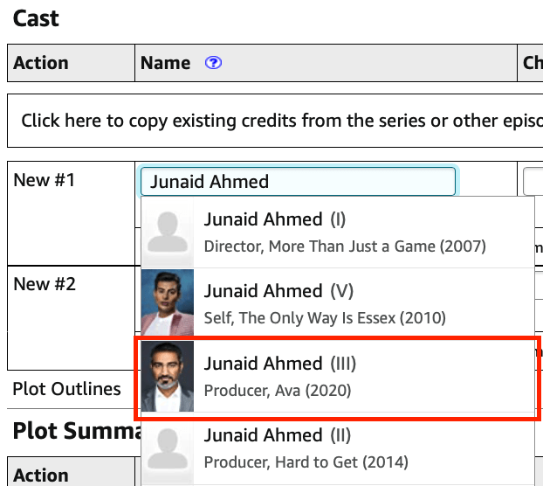This screenshot has height=486, width=543.
Task: Click the Plot Outlines label
Action: (66, 389)
